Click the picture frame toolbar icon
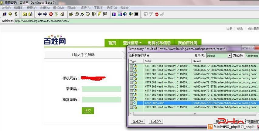 pos(105,14)
